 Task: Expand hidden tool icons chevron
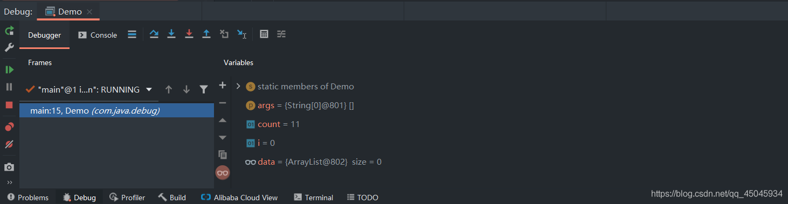9,182
